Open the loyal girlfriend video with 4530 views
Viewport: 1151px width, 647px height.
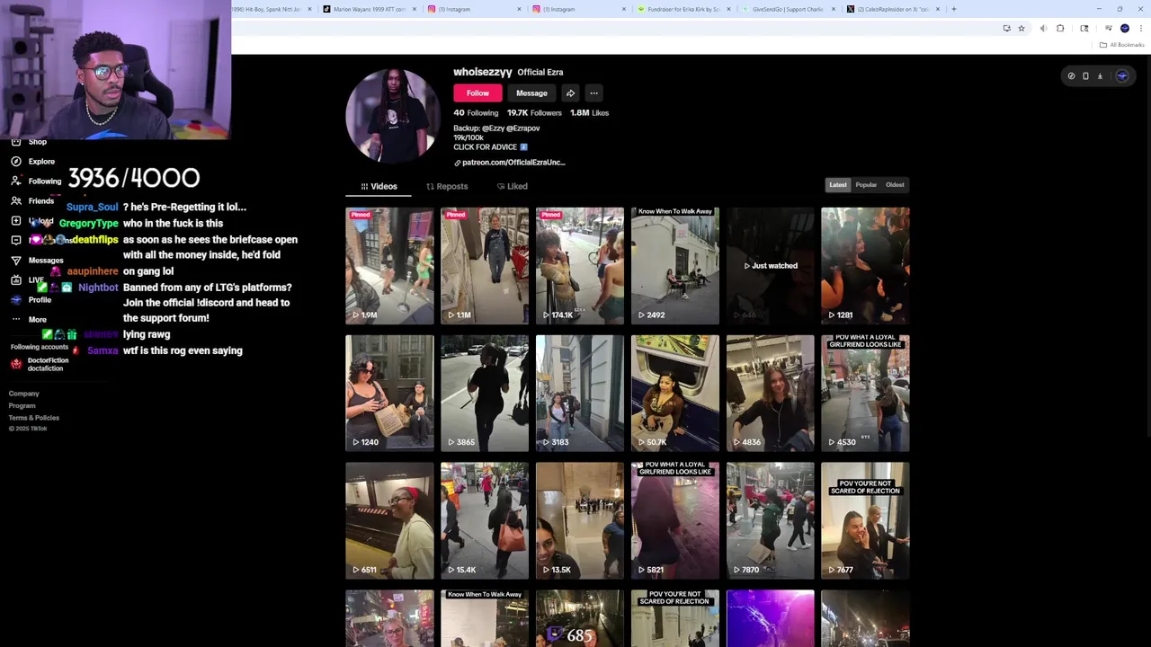865,393
